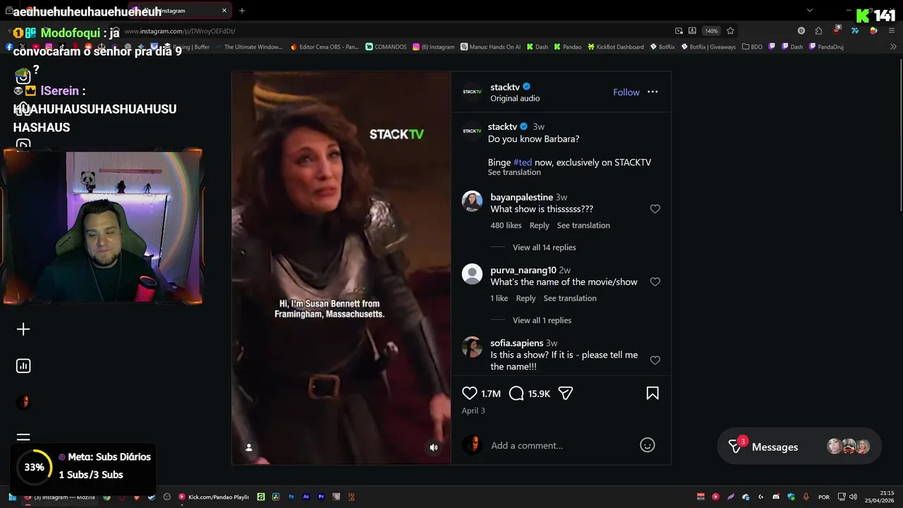Open Instagram sidebar profile avatar
This screenshot has width=903, height=508.
[23, 402]
